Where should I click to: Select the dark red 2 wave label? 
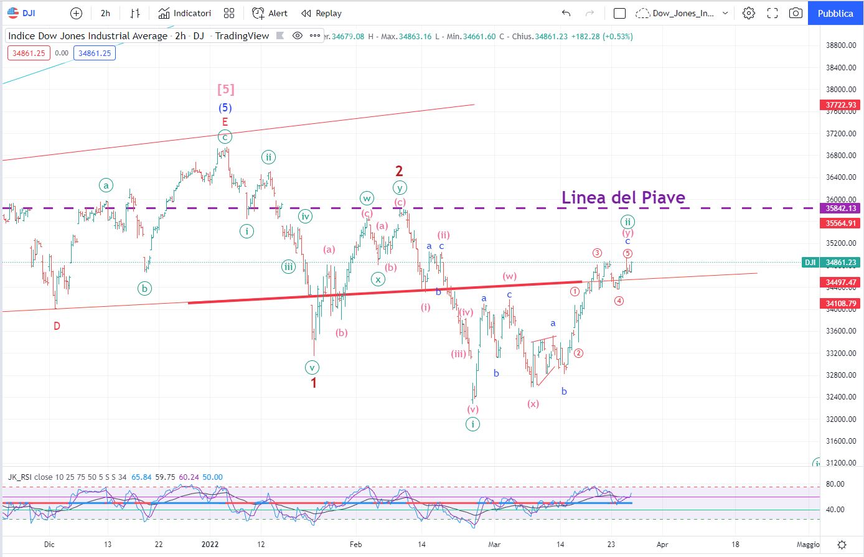click(399, 171)
